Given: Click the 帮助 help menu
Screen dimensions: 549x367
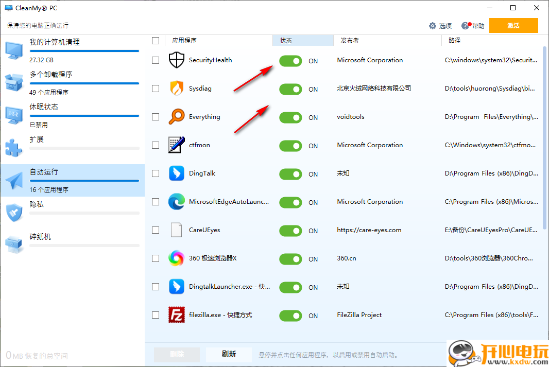Looking at the screenshot, I should pyautogui.click(x=472, y=25).
